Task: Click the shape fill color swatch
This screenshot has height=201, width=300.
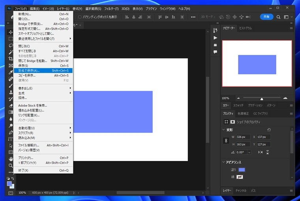Action: point(242,169)
